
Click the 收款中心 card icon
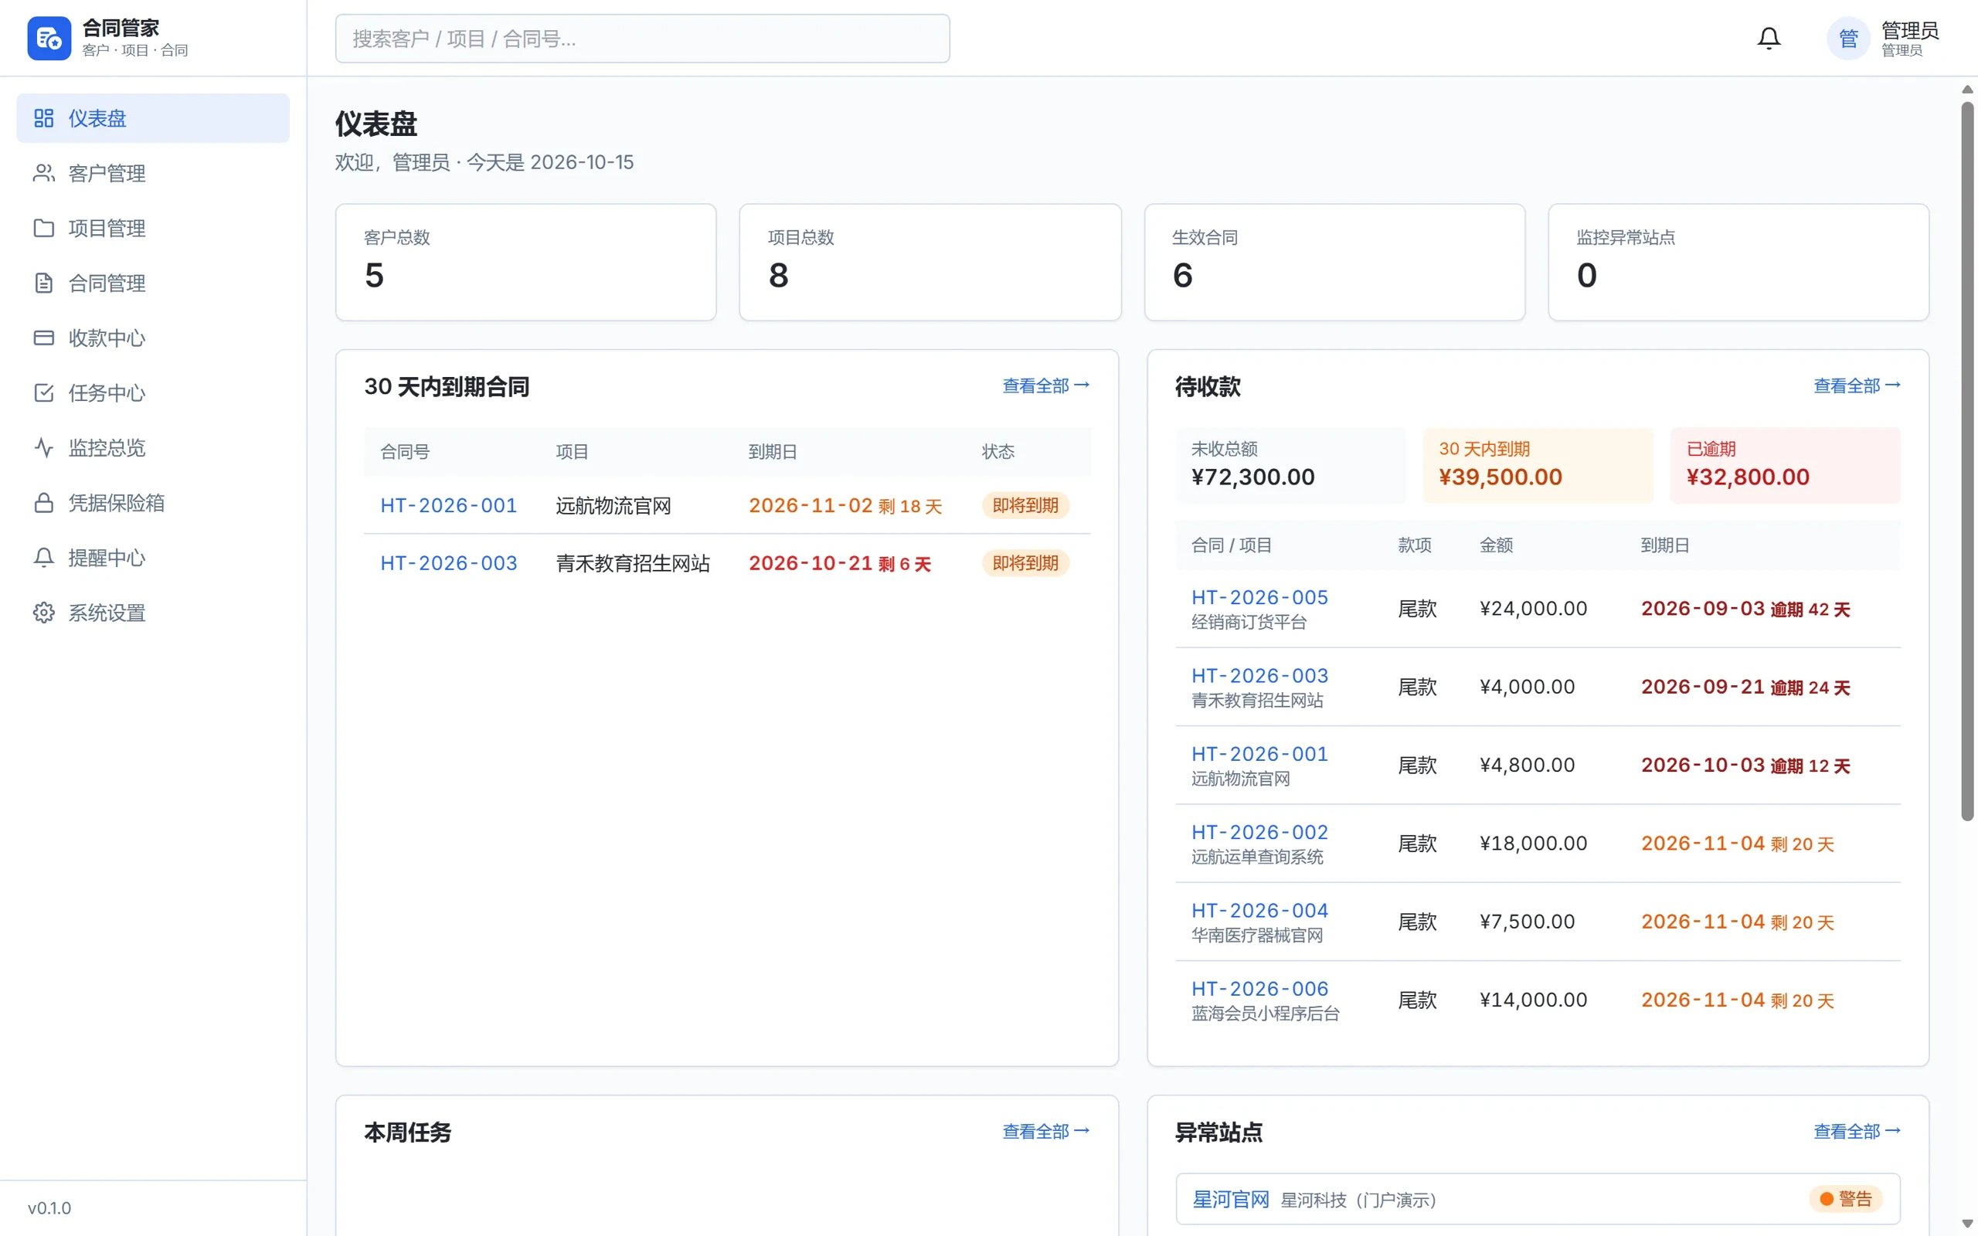tap(44, 338)
